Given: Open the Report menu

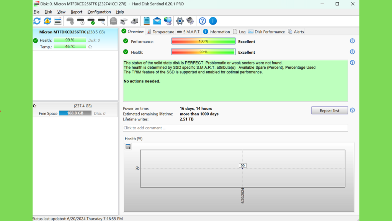Looking at the screenshot, I should click(x=76, y=12).
